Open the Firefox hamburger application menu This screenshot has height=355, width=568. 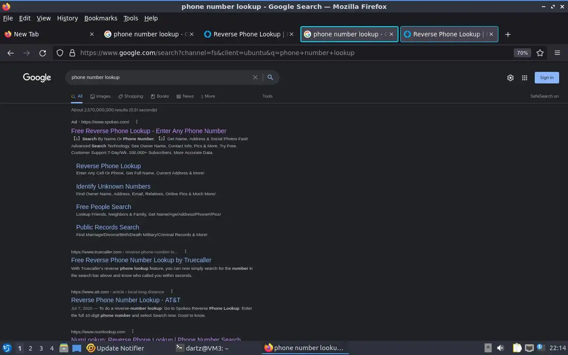pos(557,53)
